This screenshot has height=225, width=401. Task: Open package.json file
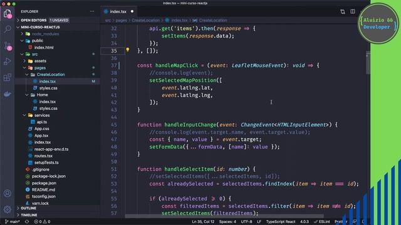tap(44, 183)
